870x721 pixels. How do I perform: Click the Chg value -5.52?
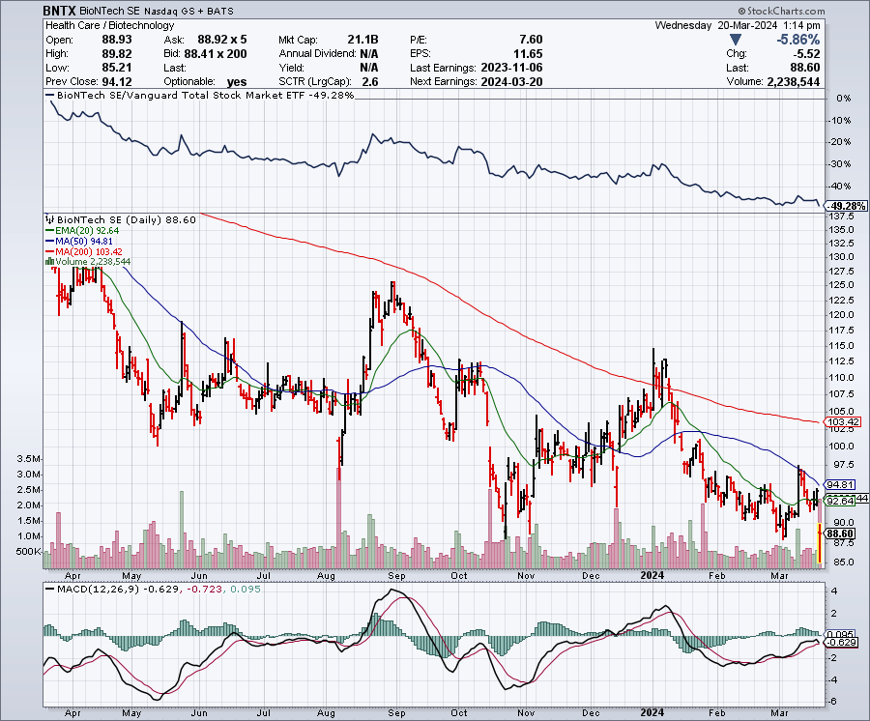[x=804, y=54]
